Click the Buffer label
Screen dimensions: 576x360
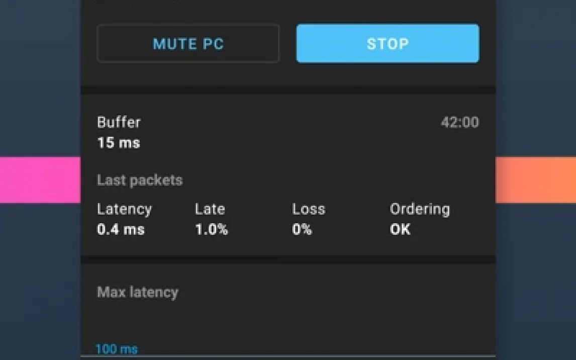coord(119,122)
